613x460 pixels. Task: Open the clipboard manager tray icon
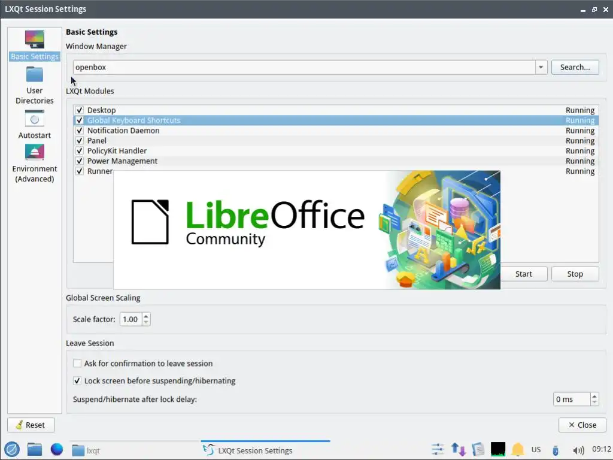(x=478, y=449)
